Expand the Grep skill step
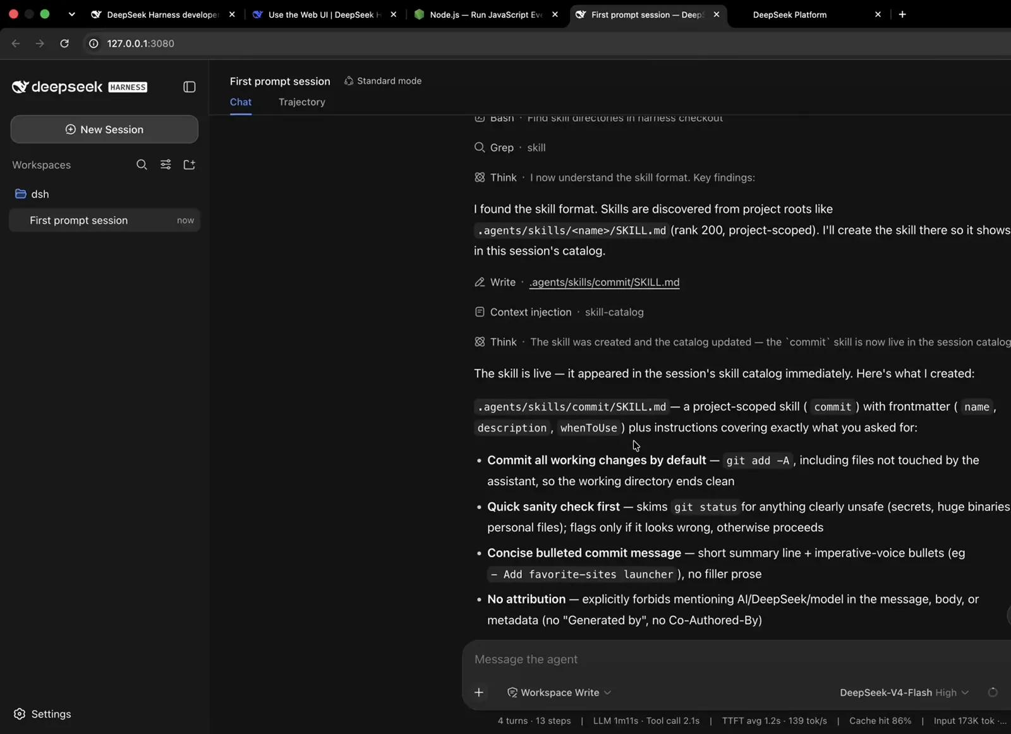The width and height of the screenshot is (1011, 734). coord(510,148)
